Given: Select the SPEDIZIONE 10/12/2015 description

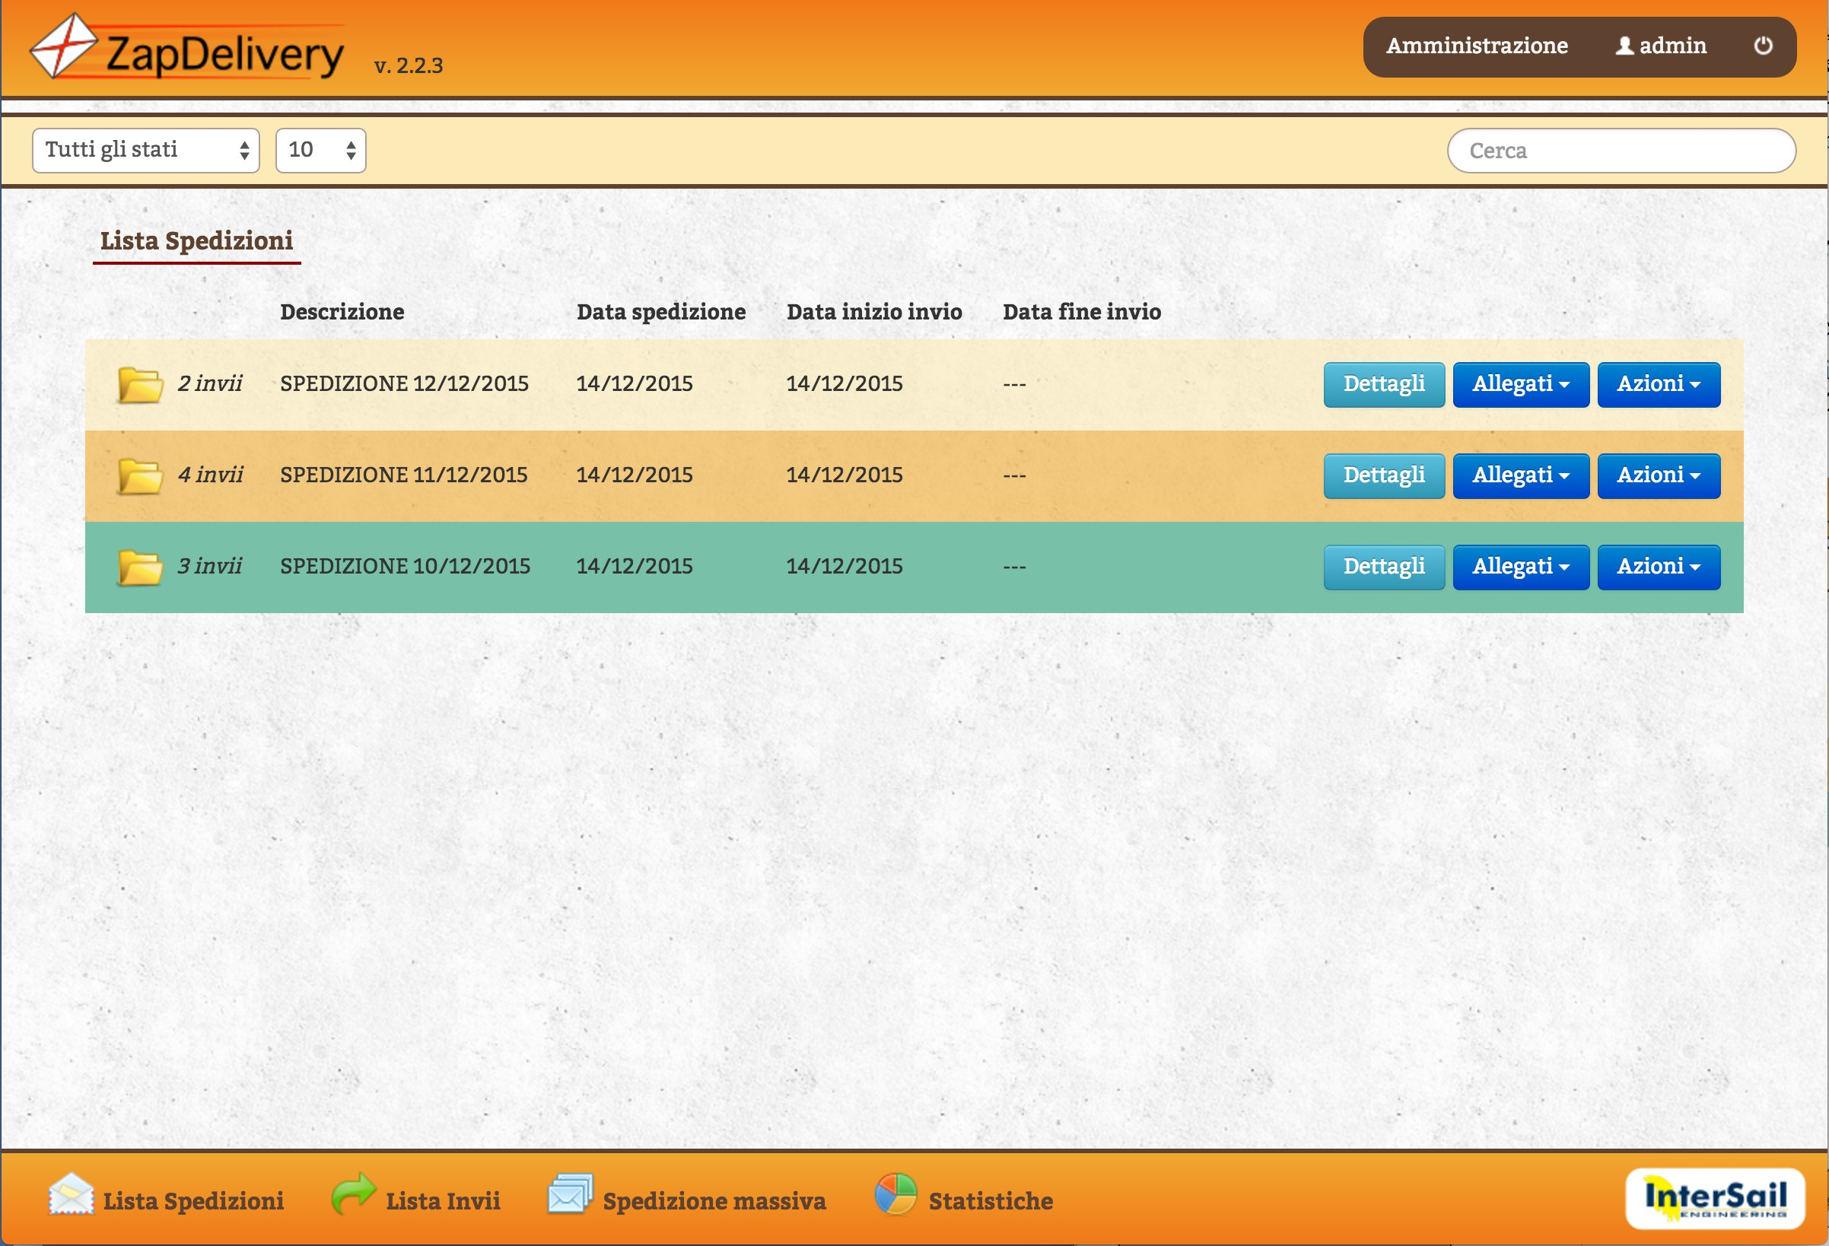Looking at the screenshot, I should click(405, 566).
